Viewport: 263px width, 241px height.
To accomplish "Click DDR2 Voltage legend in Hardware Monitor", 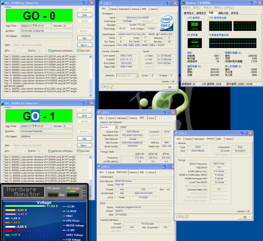I will pyautogui.click(x=73, y=235).
